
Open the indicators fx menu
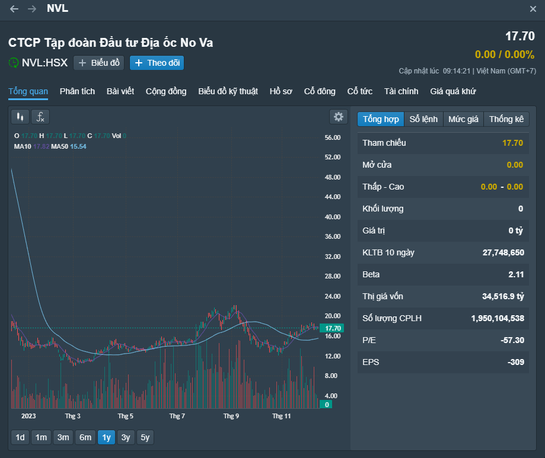click(40, 117)
